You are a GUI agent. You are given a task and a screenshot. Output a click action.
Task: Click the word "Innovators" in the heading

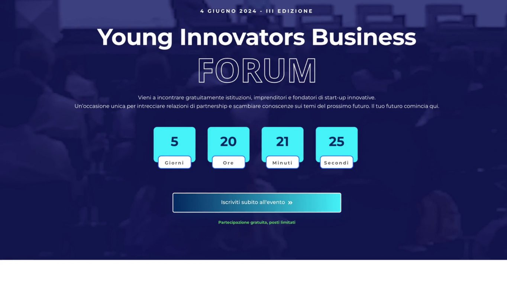click(x=242, y=38)
